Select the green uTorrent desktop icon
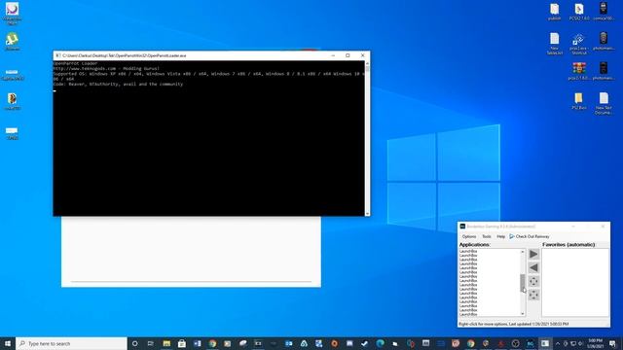 click(13, 41)
